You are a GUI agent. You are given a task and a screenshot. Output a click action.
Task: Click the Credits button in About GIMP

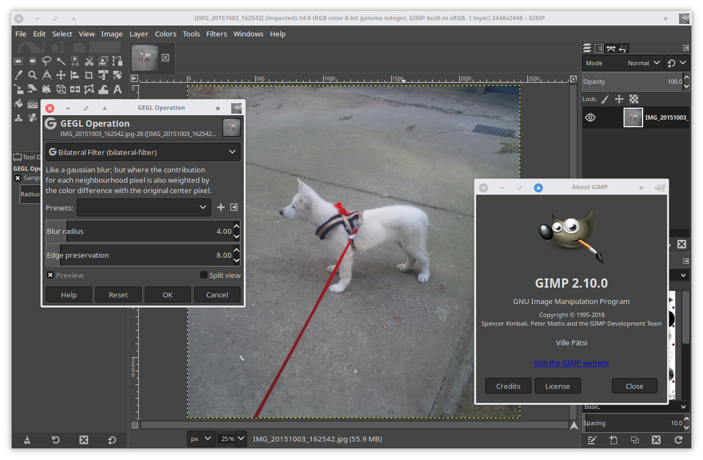[x=508, y=386]
